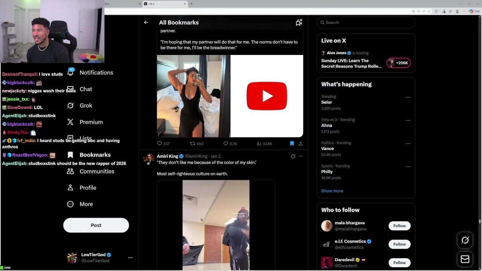The width and height of the screenshot is (482, 271).
Task: Open Amiri King's profile name
Action: 168,156
